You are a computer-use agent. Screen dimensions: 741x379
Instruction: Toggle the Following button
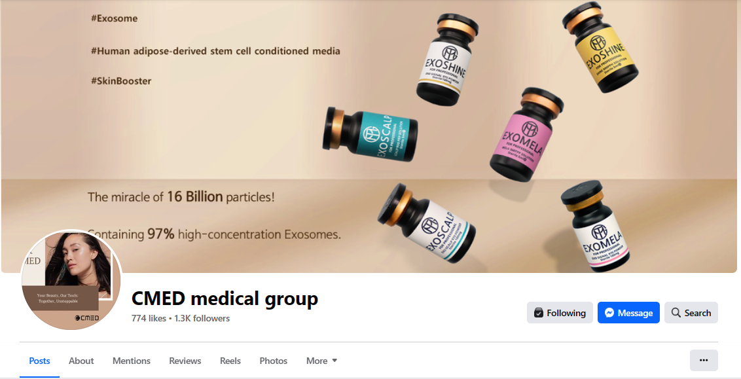pyautogui.click(x=560, y=313)
